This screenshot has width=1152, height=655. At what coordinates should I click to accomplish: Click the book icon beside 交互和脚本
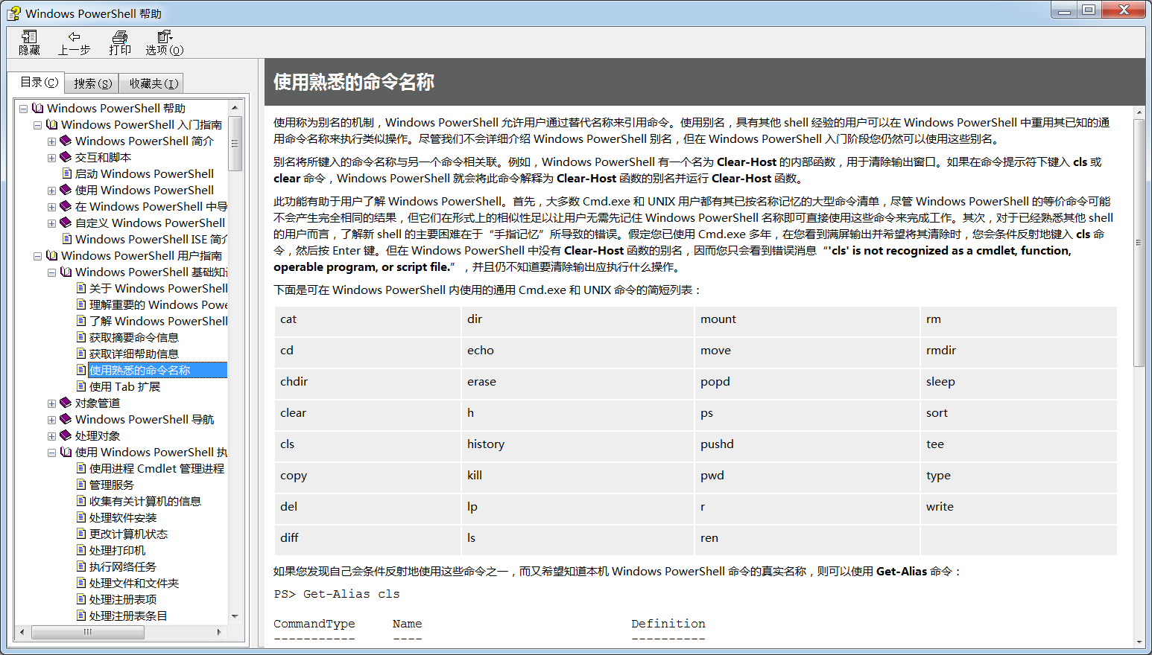(66, 157)
